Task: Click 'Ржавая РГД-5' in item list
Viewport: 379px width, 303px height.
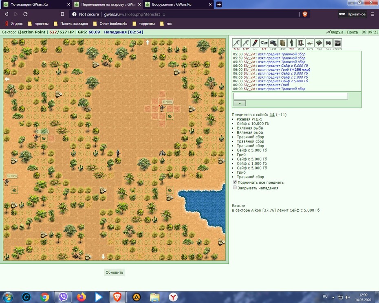Action: coord(249,119)
